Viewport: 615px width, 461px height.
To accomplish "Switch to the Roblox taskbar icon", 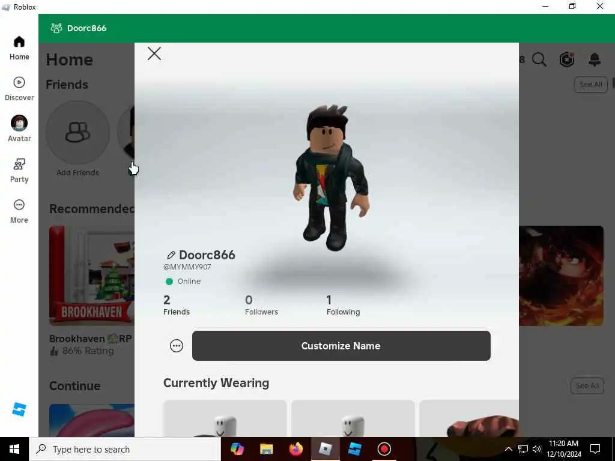I will (325, 449).
